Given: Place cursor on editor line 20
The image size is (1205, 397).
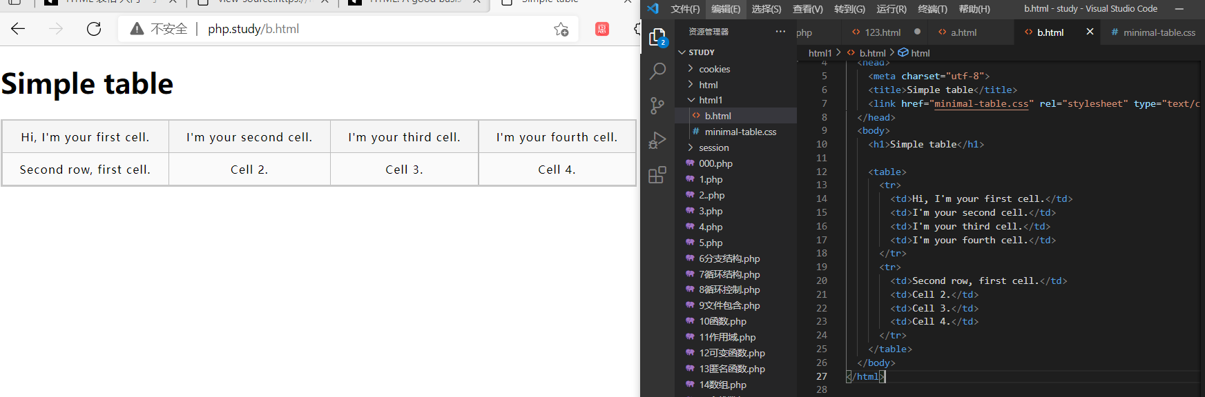Looking at the screenshot, I should (x=979, y=281).
